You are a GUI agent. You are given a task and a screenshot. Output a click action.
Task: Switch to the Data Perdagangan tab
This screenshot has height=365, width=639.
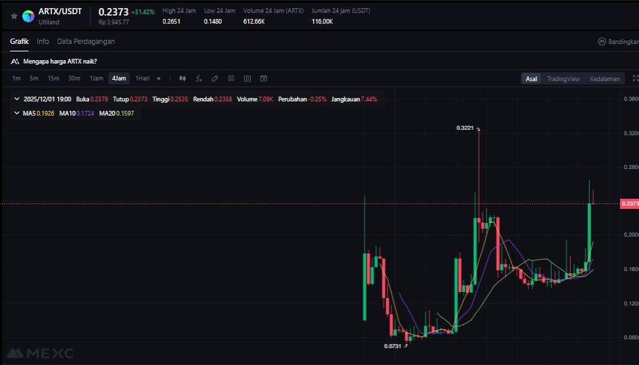pyautogui.click(x=86, y=41)
